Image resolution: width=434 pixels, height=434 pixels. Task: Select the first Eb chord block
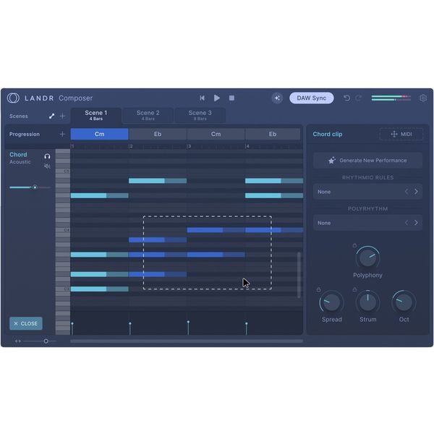(x=158, y=134)
